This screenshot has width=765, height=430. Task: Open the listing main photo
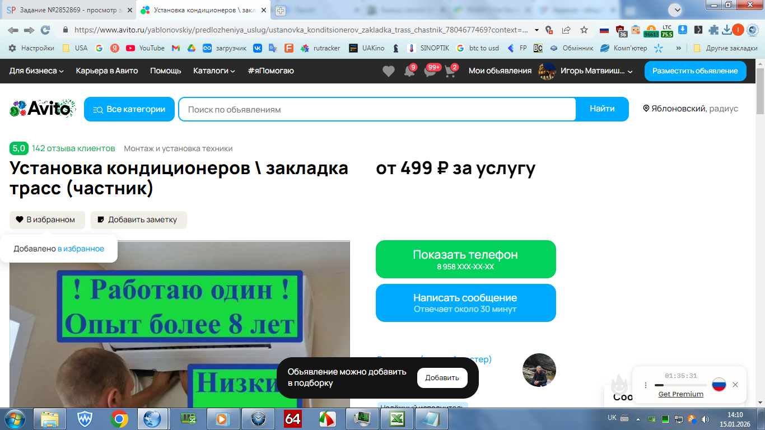tap(180, 324)
